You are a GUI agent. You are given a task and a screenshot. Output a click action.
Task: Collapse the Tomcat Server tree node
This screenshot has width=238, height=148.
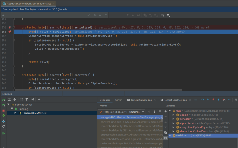pos(8,105)
